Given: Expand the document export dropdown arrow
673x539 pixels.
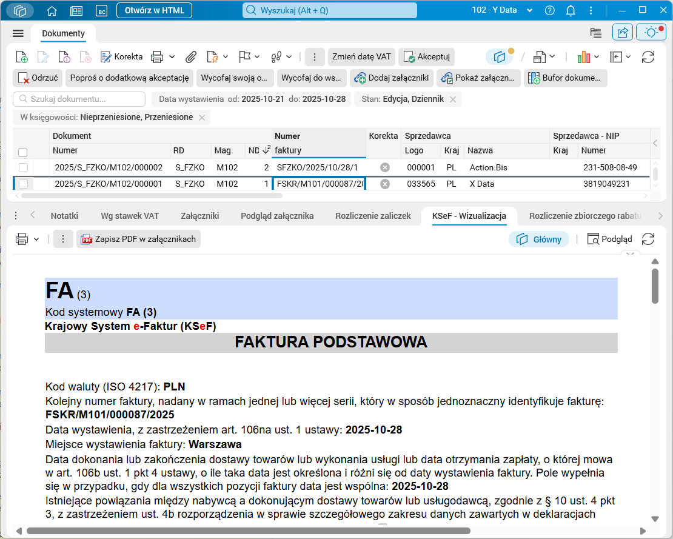Looking at the screenshot, I should click(226, 56).
